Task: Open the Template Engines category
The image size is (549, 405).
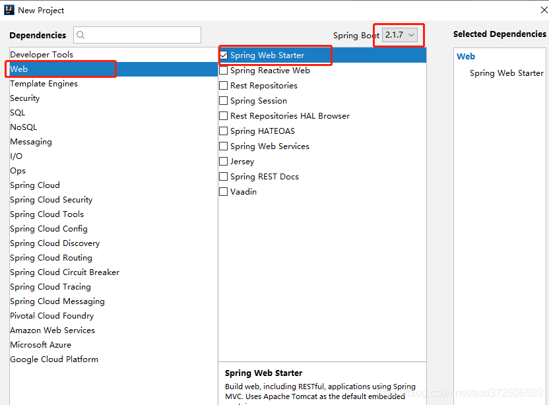Action: pos(113,84)
